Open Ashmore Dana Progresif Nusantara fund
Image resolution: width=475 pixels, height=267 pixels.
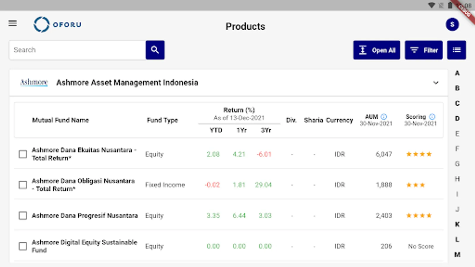coord(85,216)
